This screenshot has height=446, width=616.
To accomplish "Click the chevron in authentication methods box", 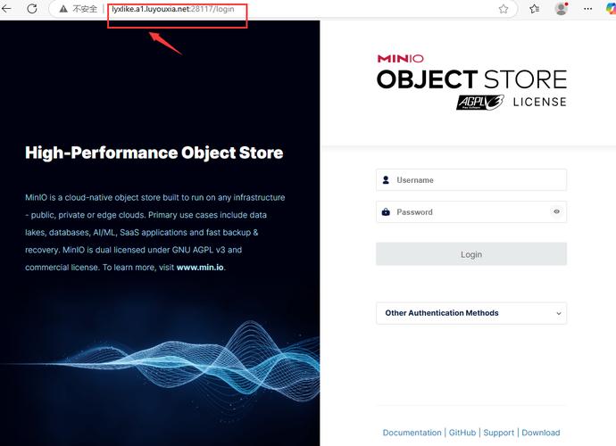I will point(559,313).
